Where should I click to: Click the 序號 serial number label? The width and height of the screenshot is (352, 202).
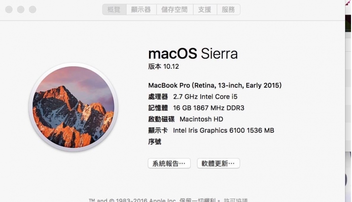(x=154, y=142)
